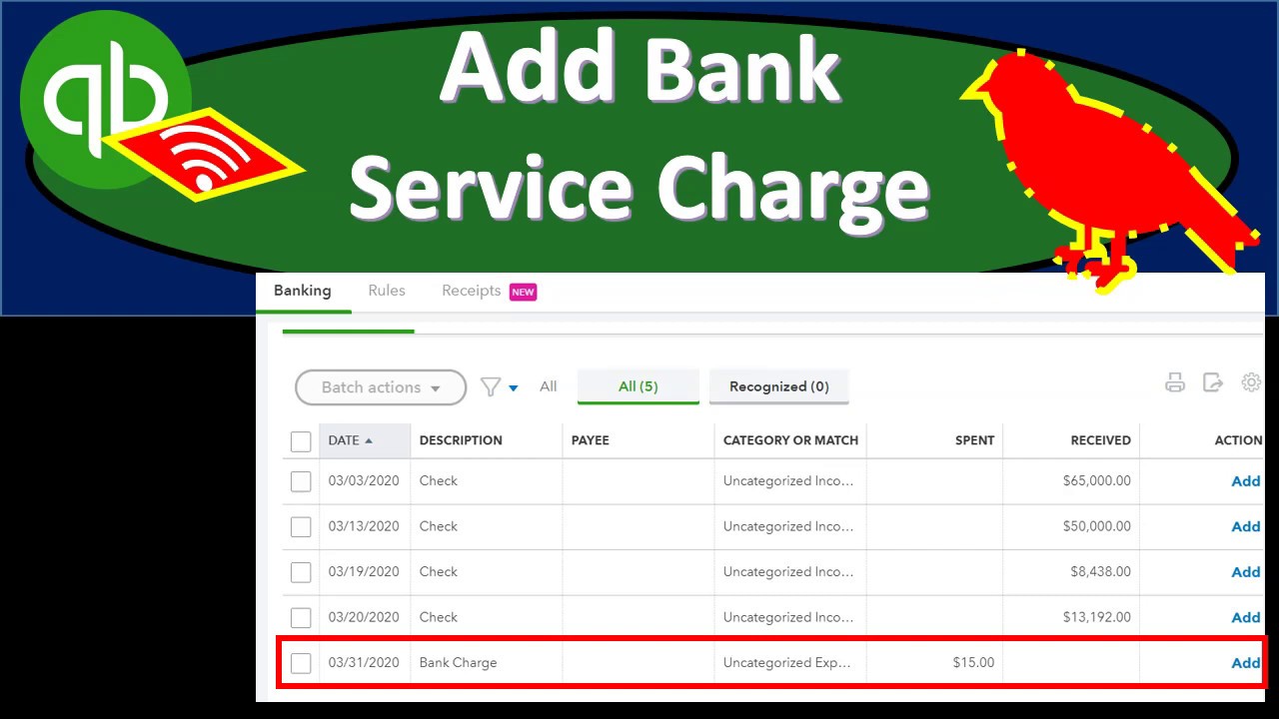Click the $8,438.00 received amount
Screen dimensions: 1279x719
click(1100, 571)
